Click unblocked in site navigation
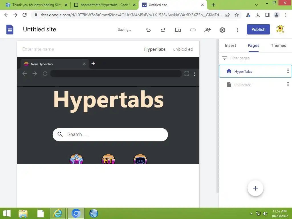Image resolution: width=292 pixels, height=219 pixels. (183, 49)
